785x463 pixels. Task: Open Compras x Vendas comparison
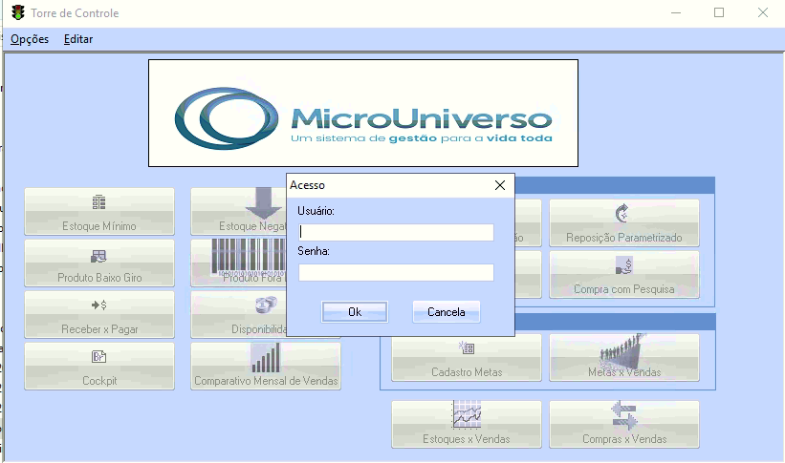pyautogui.click(x=623, y=424)
